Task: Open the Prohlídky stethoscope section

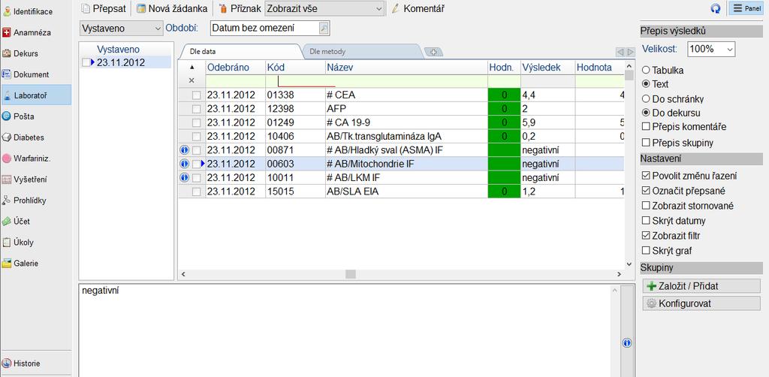Action: [x=35, y=200]
